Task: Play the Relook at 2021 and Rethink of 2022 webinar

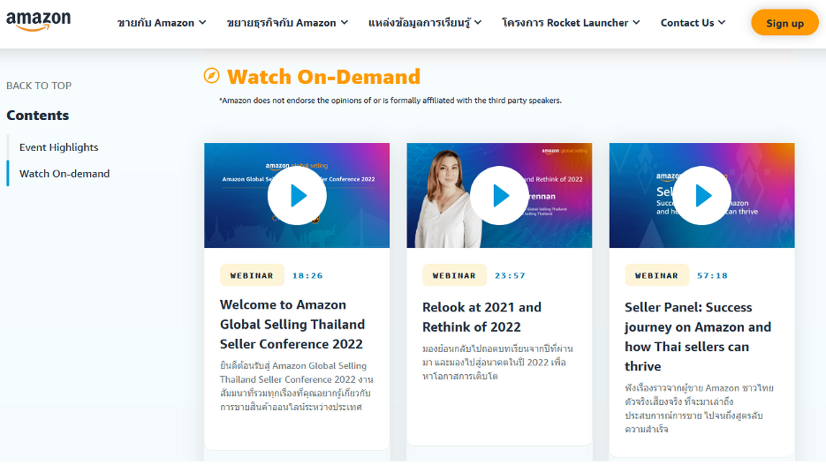Action: click(x=499, y=195)
